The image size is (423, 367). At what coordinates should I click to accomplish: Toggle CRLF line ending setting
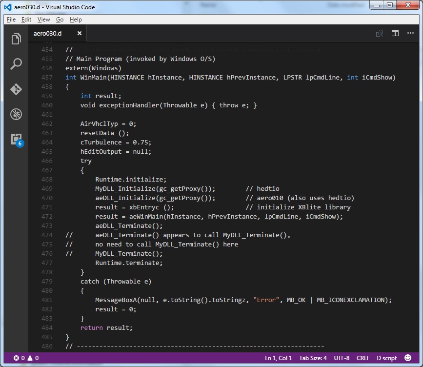pos(363,358)
